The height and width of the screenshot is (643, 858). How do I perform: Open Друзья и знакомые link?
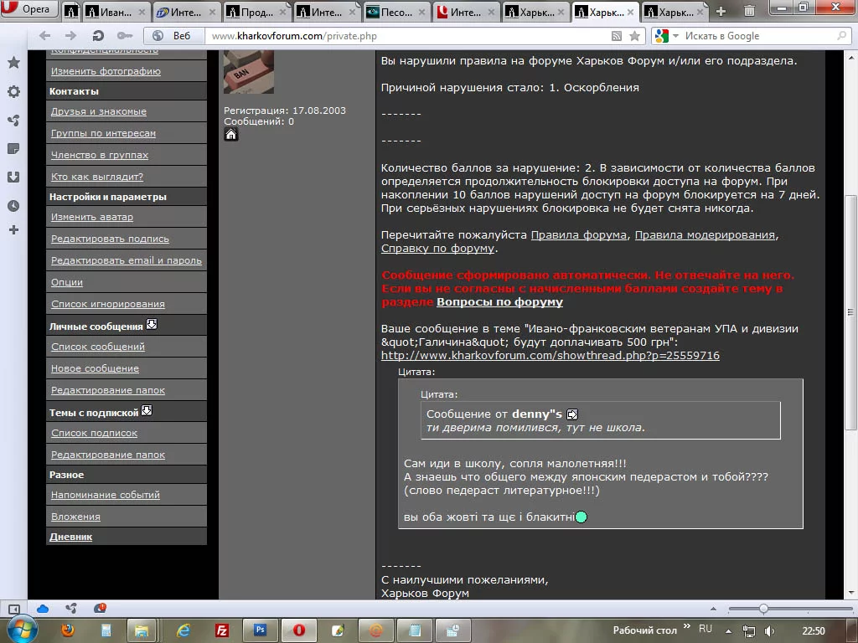tap(99, 111)
